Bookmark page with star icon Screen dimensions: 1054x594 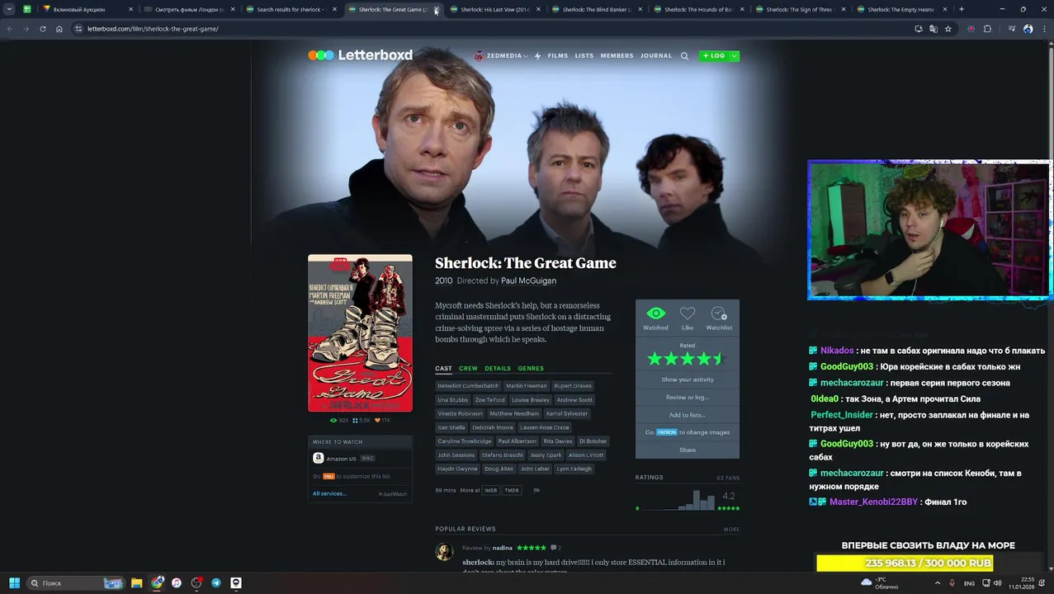click(x=948, y=29)
